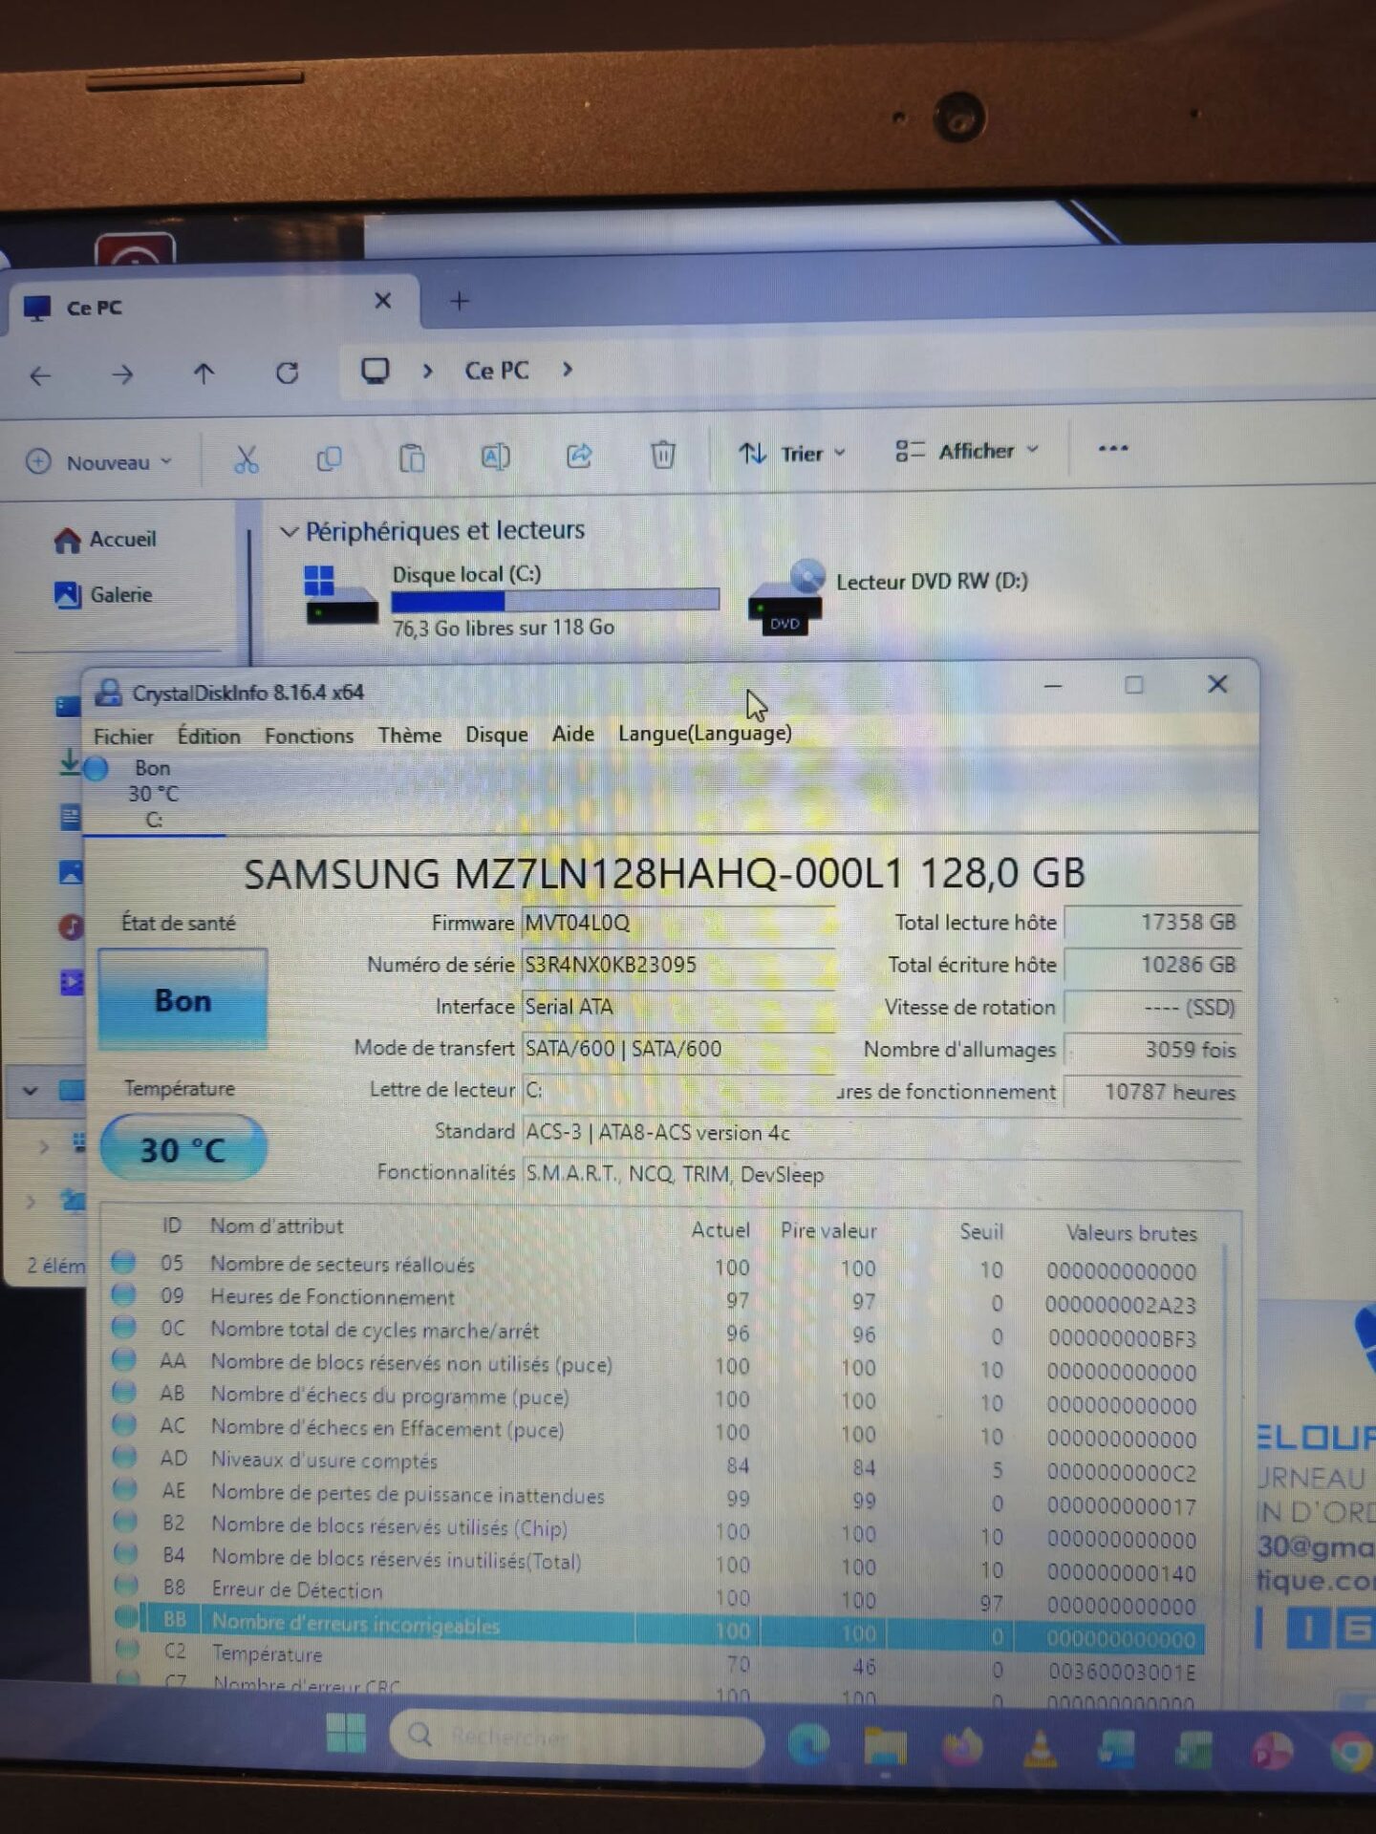Click the Cut scissors icon in Explorer toolbar

click(247, 459)
